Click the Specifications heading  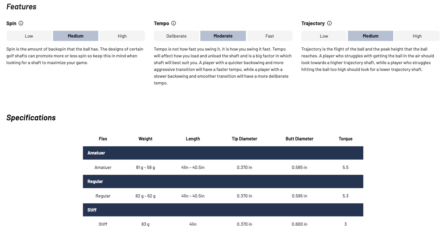31,118
